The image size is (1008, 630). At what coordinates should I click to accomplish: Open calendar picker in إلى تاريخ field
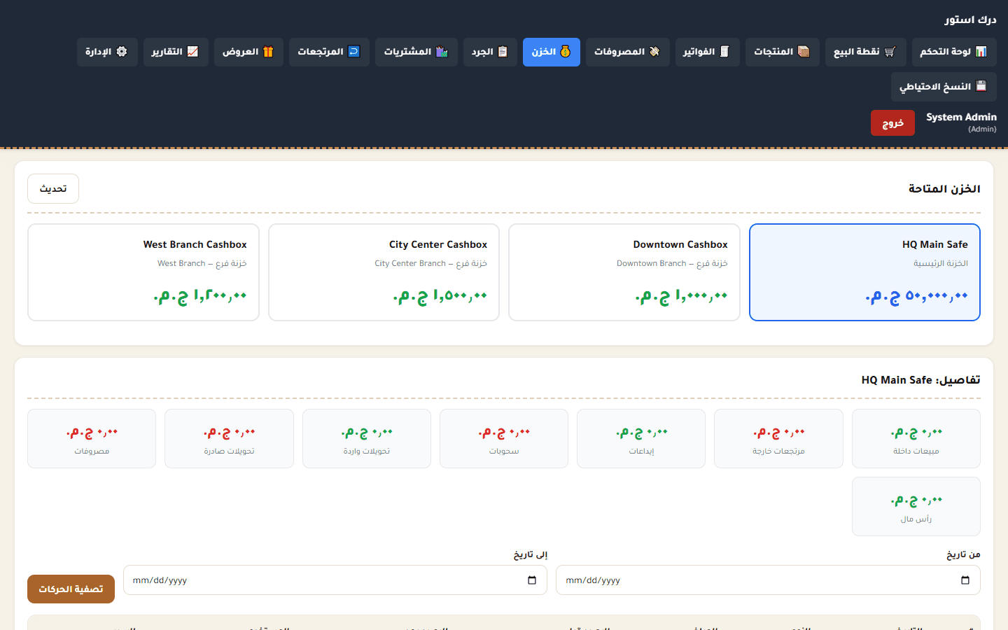(x=532, y=580)
